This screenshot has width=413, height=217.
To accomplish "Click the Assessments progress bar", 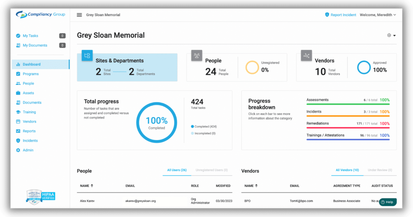I will point(348,104).
